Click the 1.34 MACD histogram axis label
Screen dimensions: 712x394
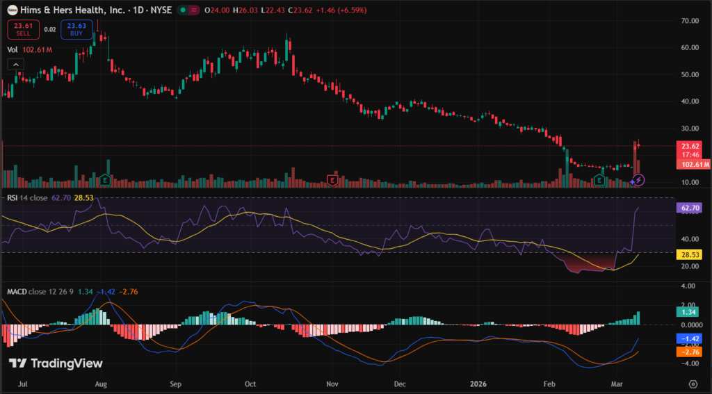[690, 313]
